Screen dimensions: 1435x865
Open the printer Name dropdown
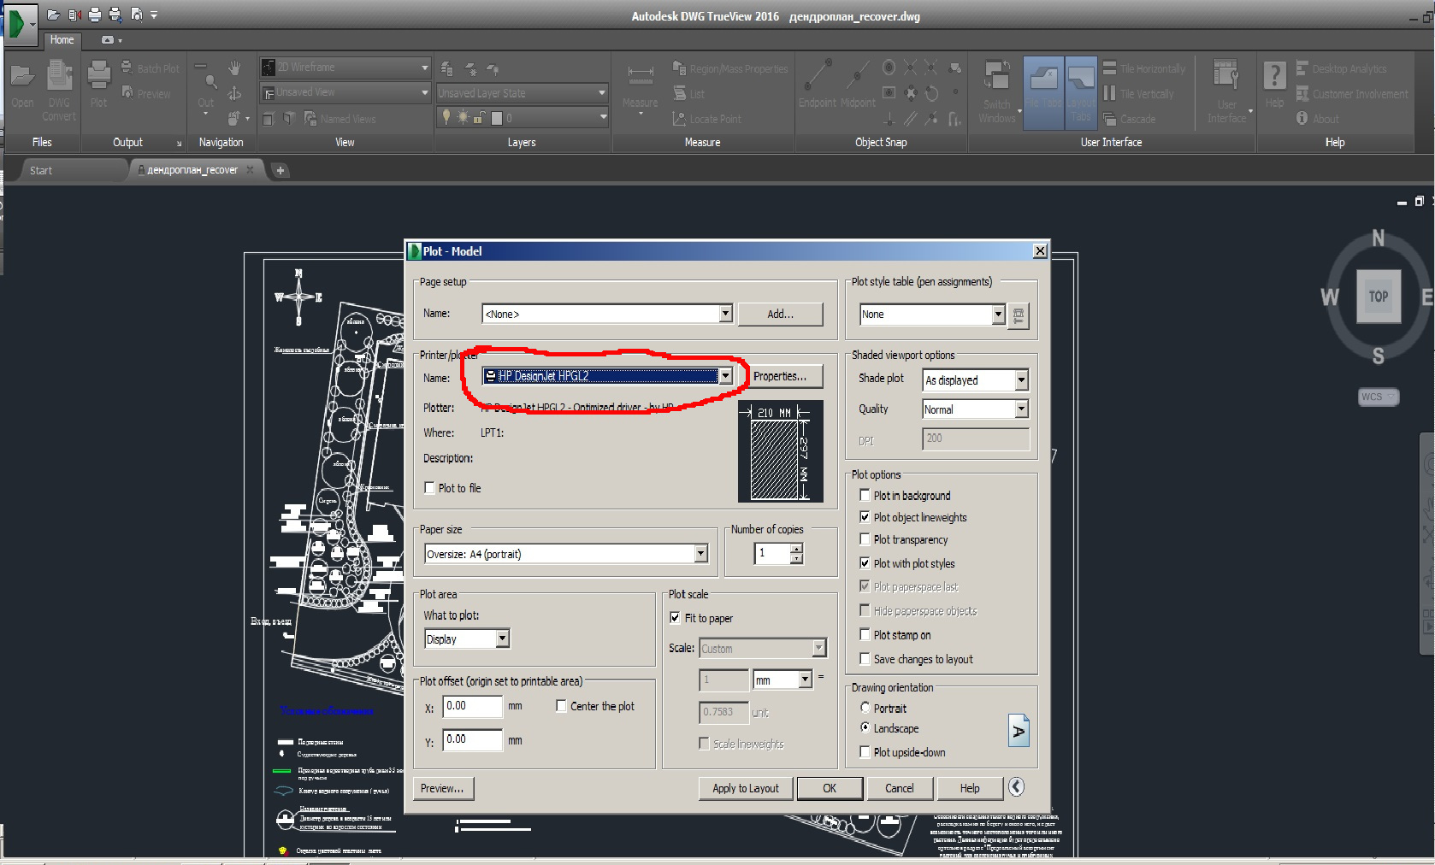coord(725,376)
